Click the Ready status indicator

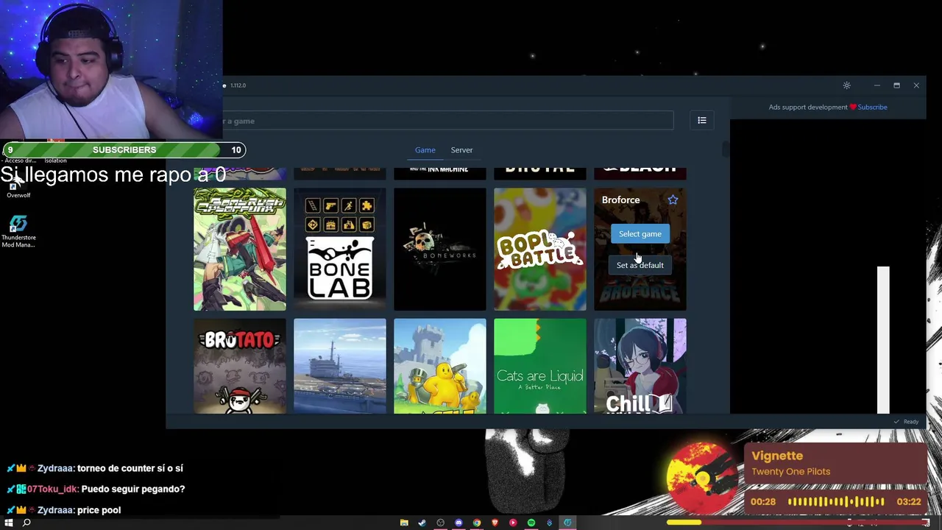click(x=906, y=422)
